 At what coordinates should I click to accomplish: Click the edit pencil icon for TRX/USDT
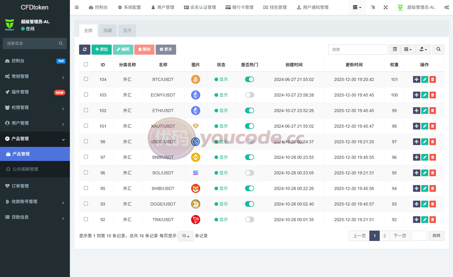[x=425, y=220]
